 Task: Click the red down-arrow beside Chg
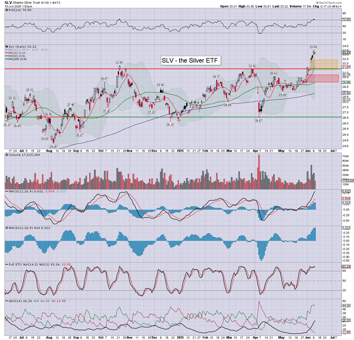tap(341, 7)
